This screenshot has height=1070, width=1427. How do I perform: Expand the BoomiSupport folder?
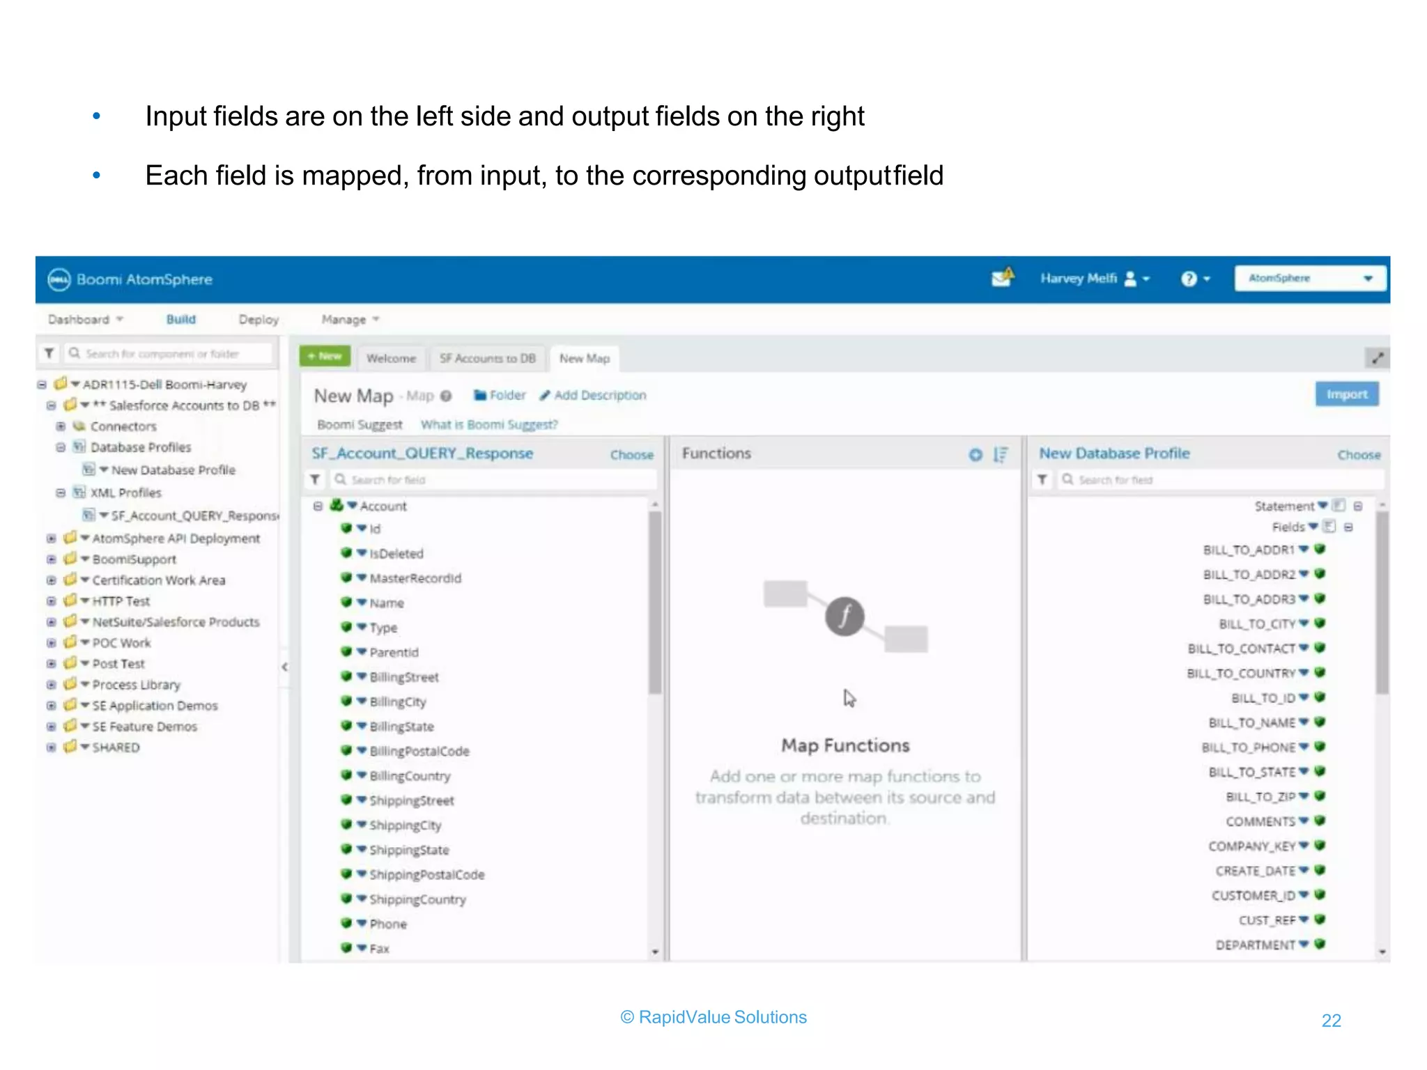click(51, 559)
